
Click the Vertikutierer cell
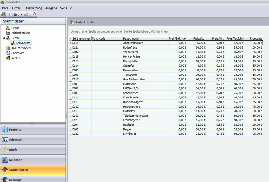coord(145,52)
